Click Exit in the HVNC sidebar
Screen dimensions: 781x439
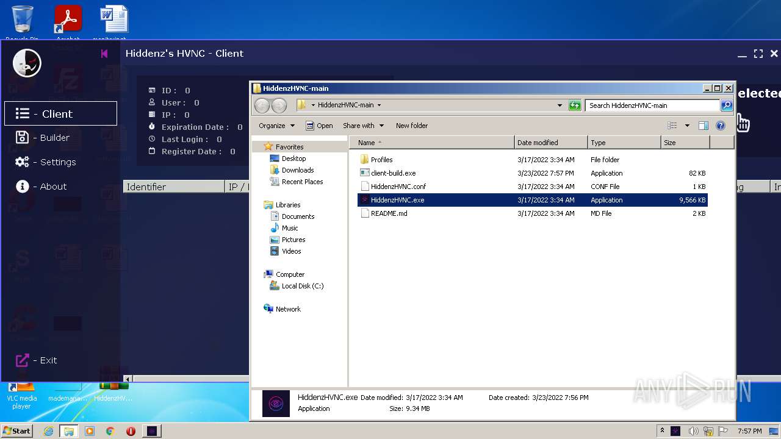[37, 360]
